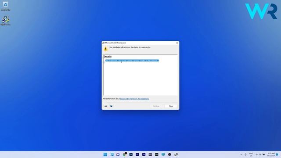
Task: Open the dark app icon left of teal icon
Action: coord(157,154)
